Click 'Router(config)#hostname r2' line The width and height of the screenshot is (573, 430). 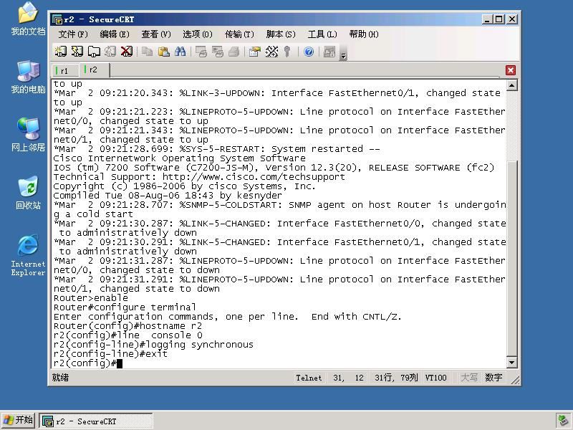[127, 326]
